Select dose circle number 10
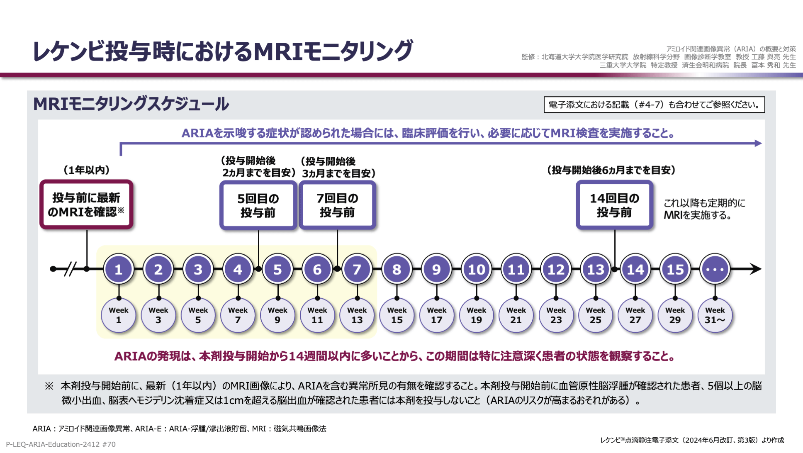The width and height of the screenshot is (803, 453). tap(476, 269)
